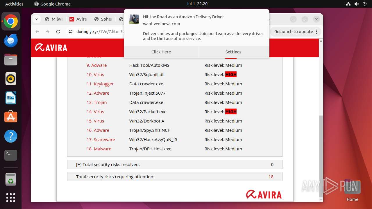Select the 18. Malware entry
The height and width of the screenshot is (209, 372).
(99, 149)
